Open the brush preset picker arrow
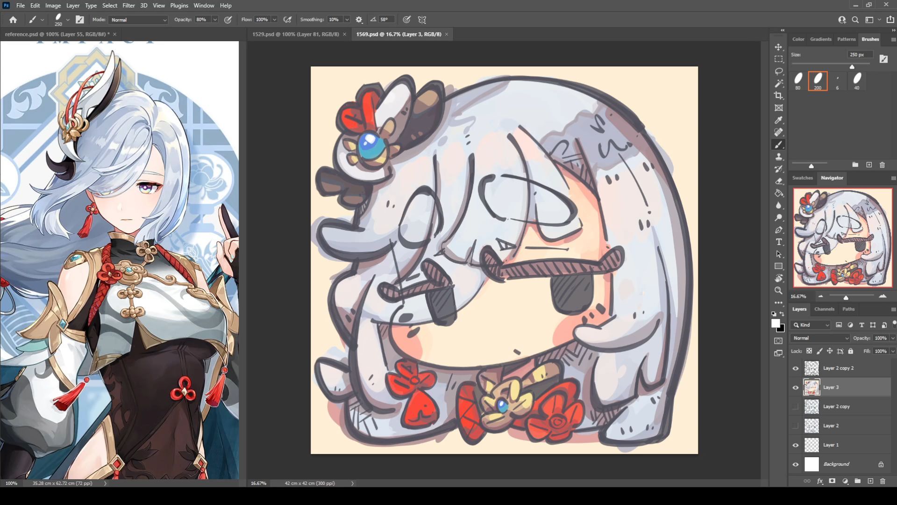 (x=68, y=20)
